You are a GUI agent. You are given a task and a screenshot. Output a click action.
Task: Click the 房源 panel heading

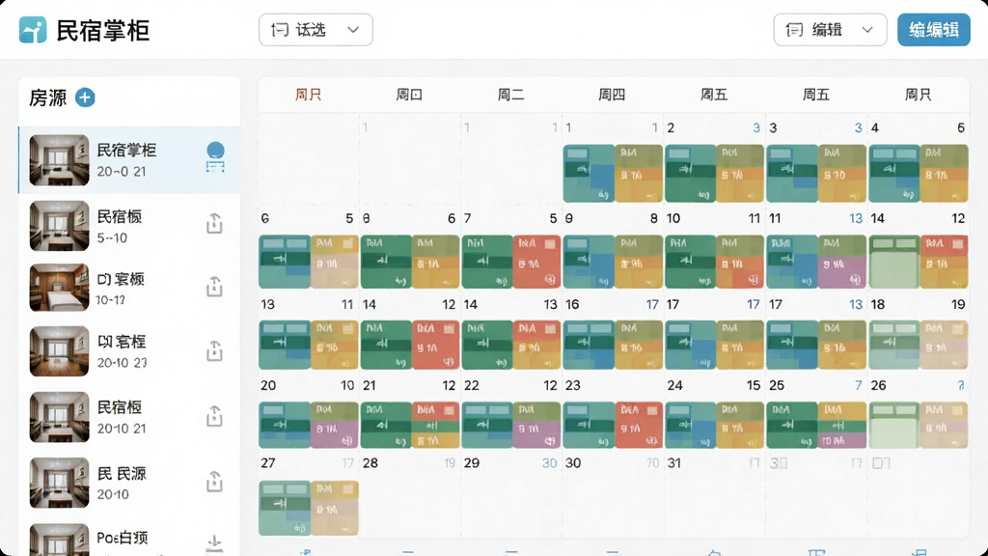(48, 97)
